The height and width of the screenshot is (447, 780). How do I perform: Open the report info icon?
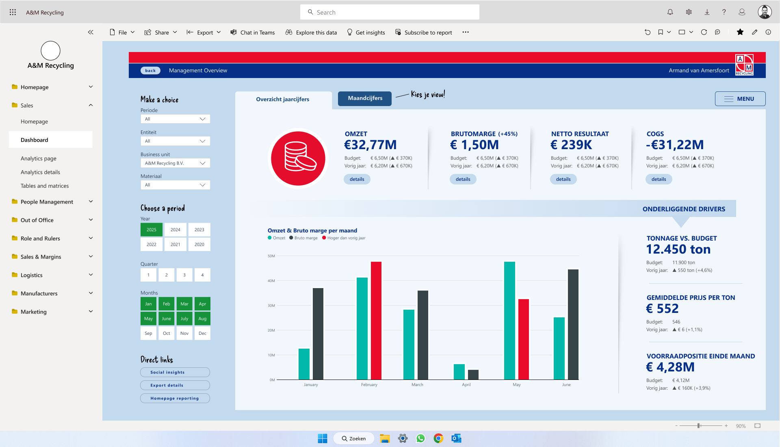[x=768, y=32]
